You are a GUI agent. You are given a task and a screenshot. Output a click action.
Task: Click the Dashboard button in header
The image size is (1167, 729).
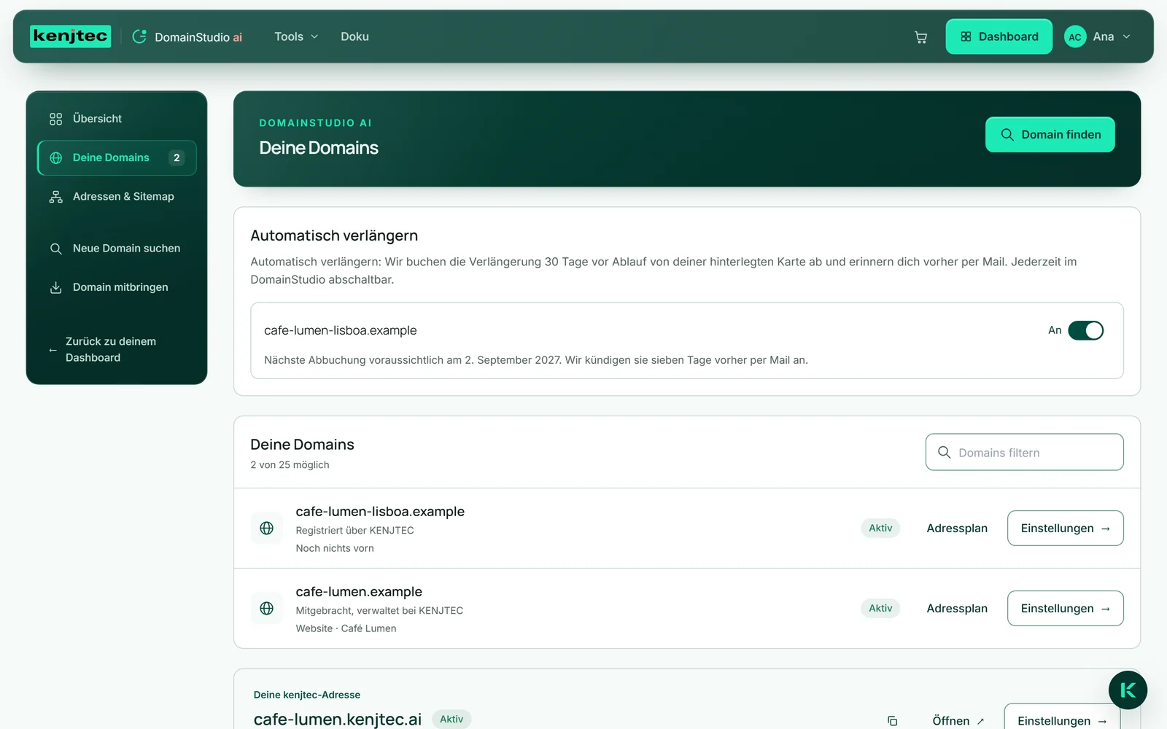tap(999, 36)
